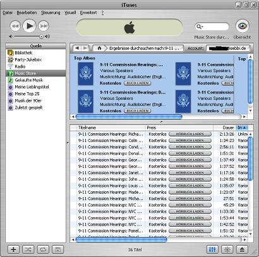
Task: Click HÖRBUCH LADEN for the Janet track
Action: click(190, 173)
